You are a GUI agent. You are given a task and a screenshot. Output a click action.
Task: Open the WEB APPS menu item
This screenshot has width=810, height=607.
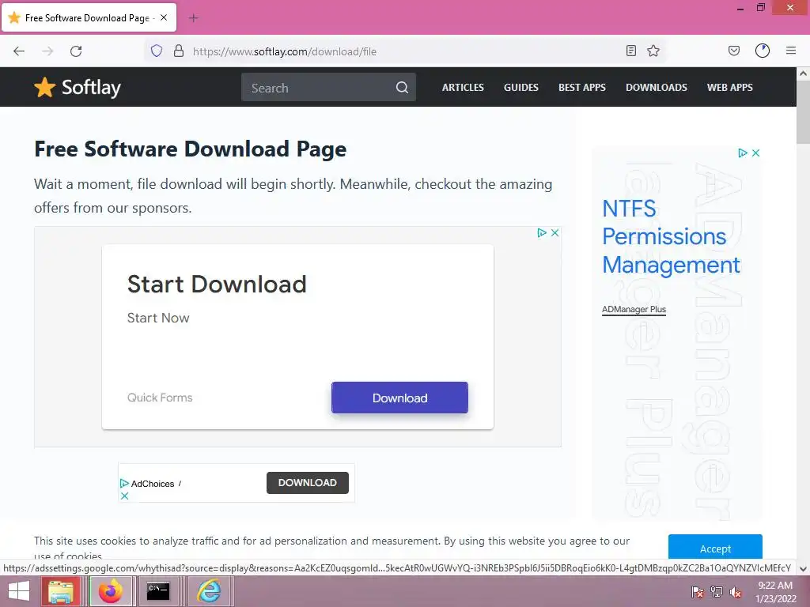[x=730, y=87]
